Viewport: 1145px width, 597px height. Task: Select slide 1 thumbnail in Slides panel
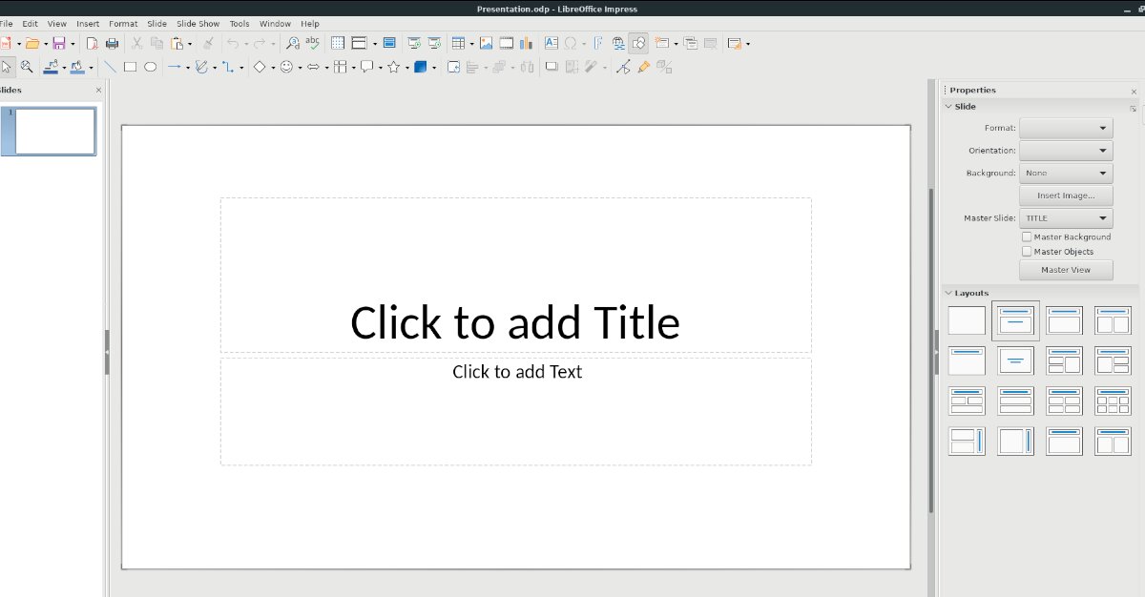pyautogui.click(x=55, y=131)
